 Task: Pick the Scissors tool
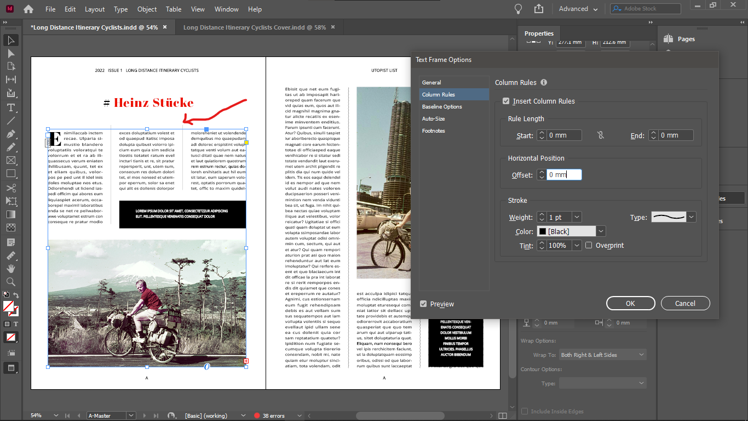click(x=11, y=188)
